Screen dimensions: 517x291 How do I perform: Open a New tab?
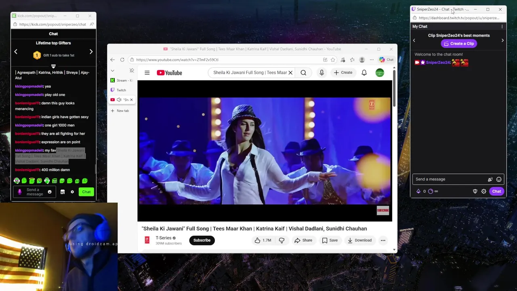coord(120,111)
